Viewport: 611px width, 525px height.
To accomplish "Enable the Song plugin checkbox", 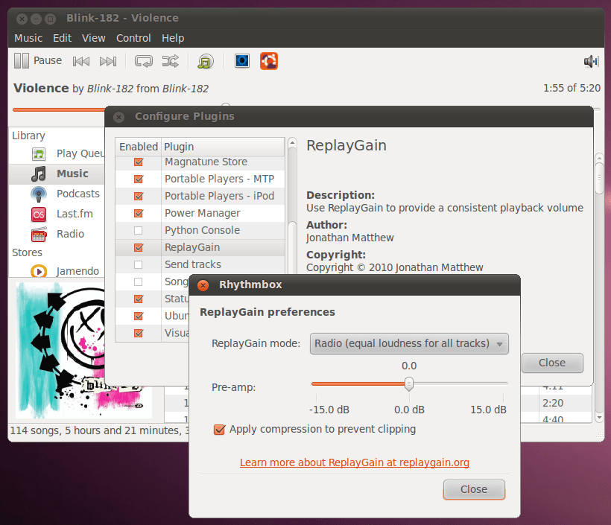I will [139, 282].
